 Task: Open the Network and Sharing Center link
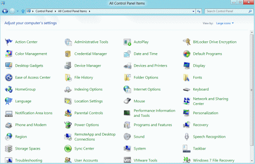(x=210, y=101)
